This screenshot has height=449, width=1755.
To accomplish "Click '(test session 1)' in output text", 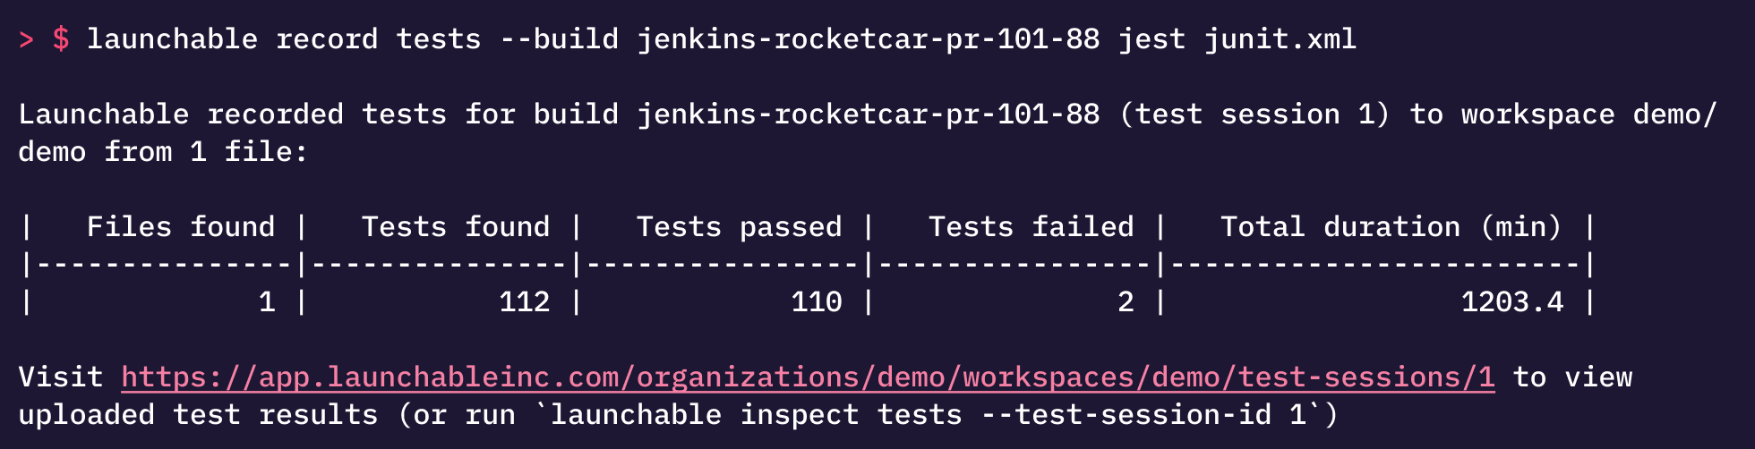I will 1254,114.
